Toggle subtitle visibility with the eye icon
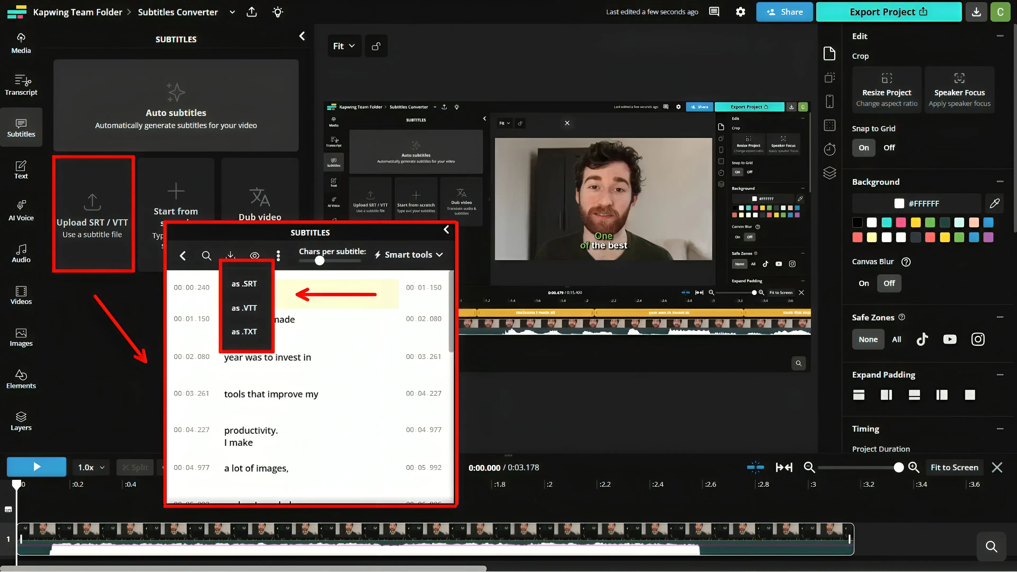This screenshot has height=572, width=1017. click(255, 255)
